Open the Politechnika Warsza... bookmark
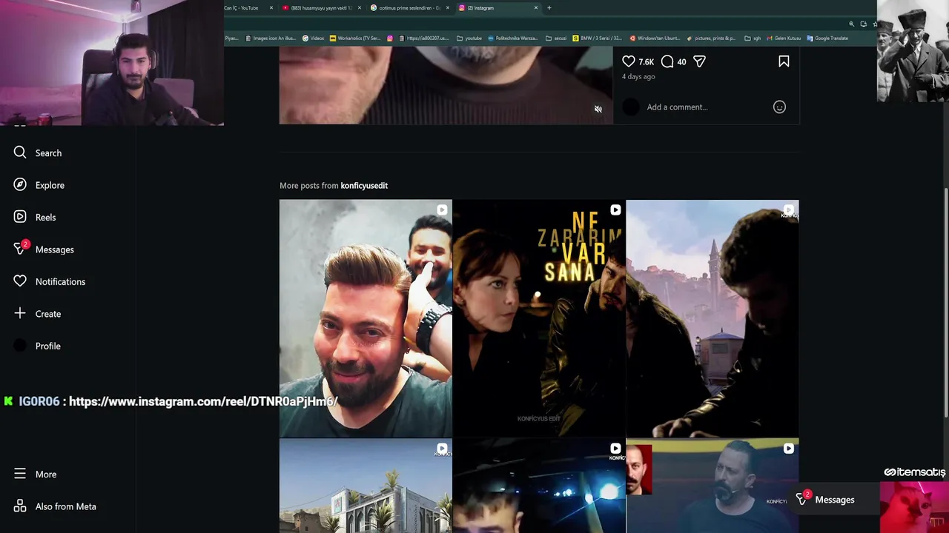This screenshot has height=533, width=949. [x=512, y=38]
